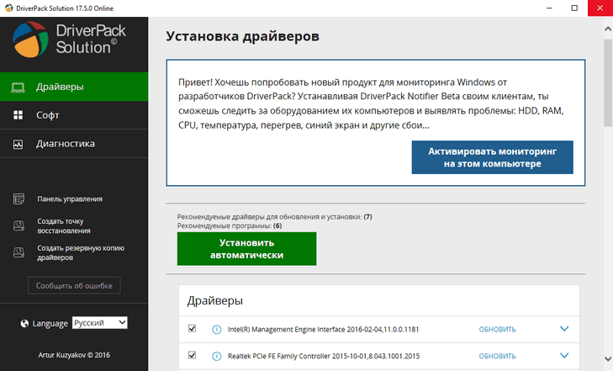
Task: Uncheck the Realtek PCIe FE Family Controller
Action: tap(193, 356)
